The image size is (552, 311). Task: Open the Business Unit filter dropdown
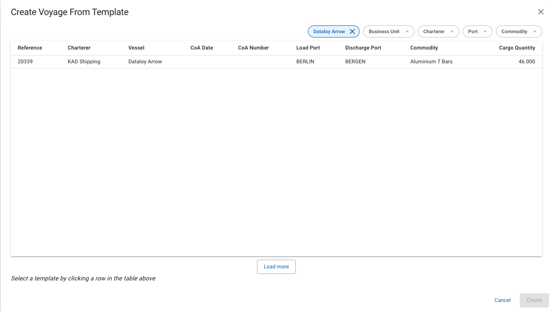tap(389, 31)
